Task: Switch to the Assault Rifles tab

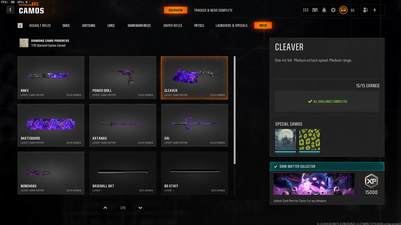Action: pyautogui.click(x=40, y=26)
